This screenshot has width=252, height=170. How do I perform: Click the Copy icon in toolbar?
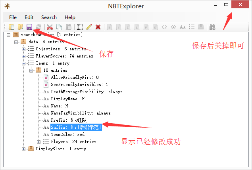point(59,27)
